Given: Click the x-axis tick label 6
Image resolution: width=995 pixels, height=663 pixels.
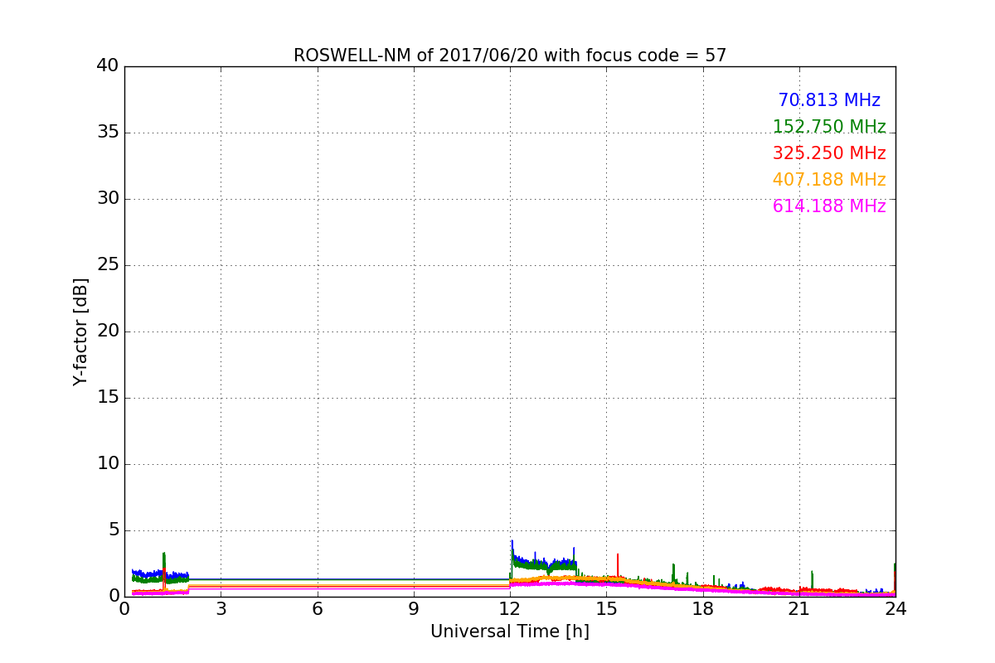Looking at the screenshot, I should click(318, 609).
